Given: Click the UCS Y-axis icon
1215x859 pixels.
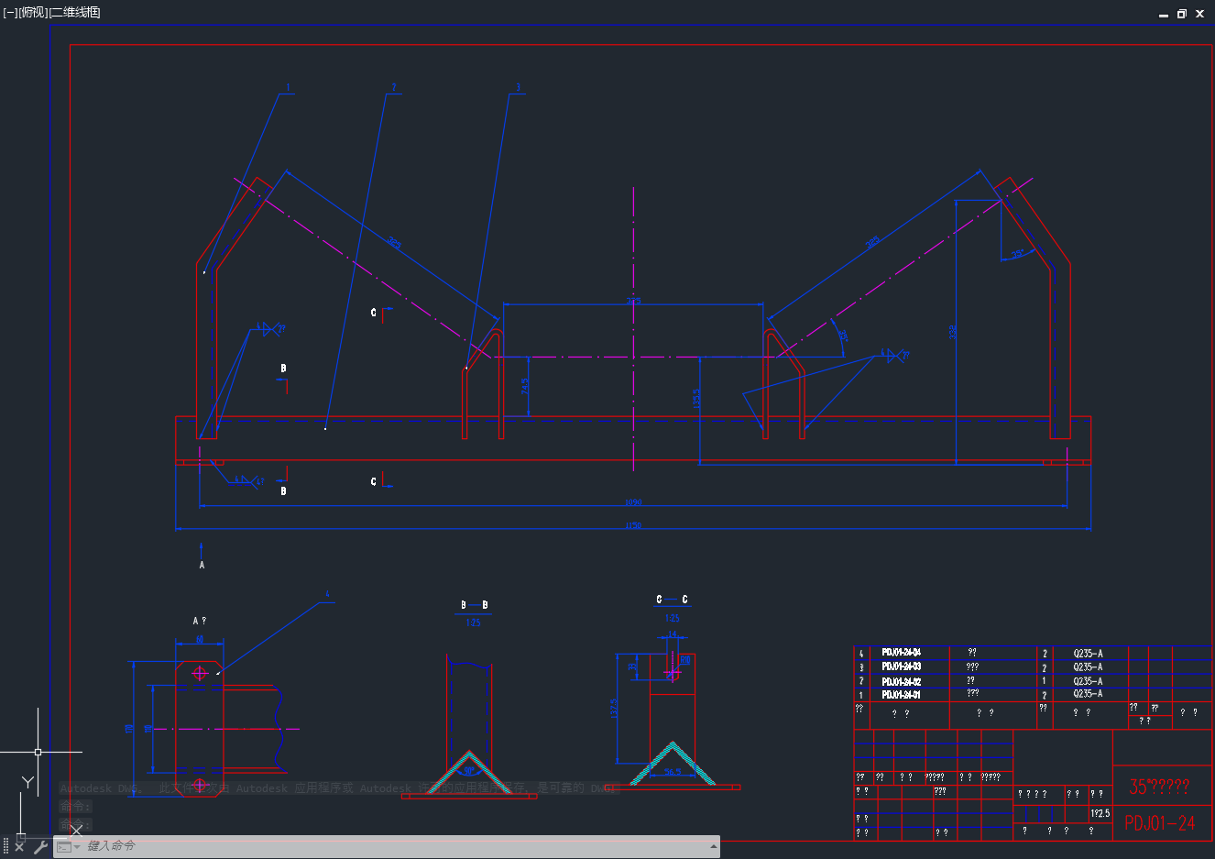Looking at the screenshot, I should pyautogui.click(x=28, y=782).
